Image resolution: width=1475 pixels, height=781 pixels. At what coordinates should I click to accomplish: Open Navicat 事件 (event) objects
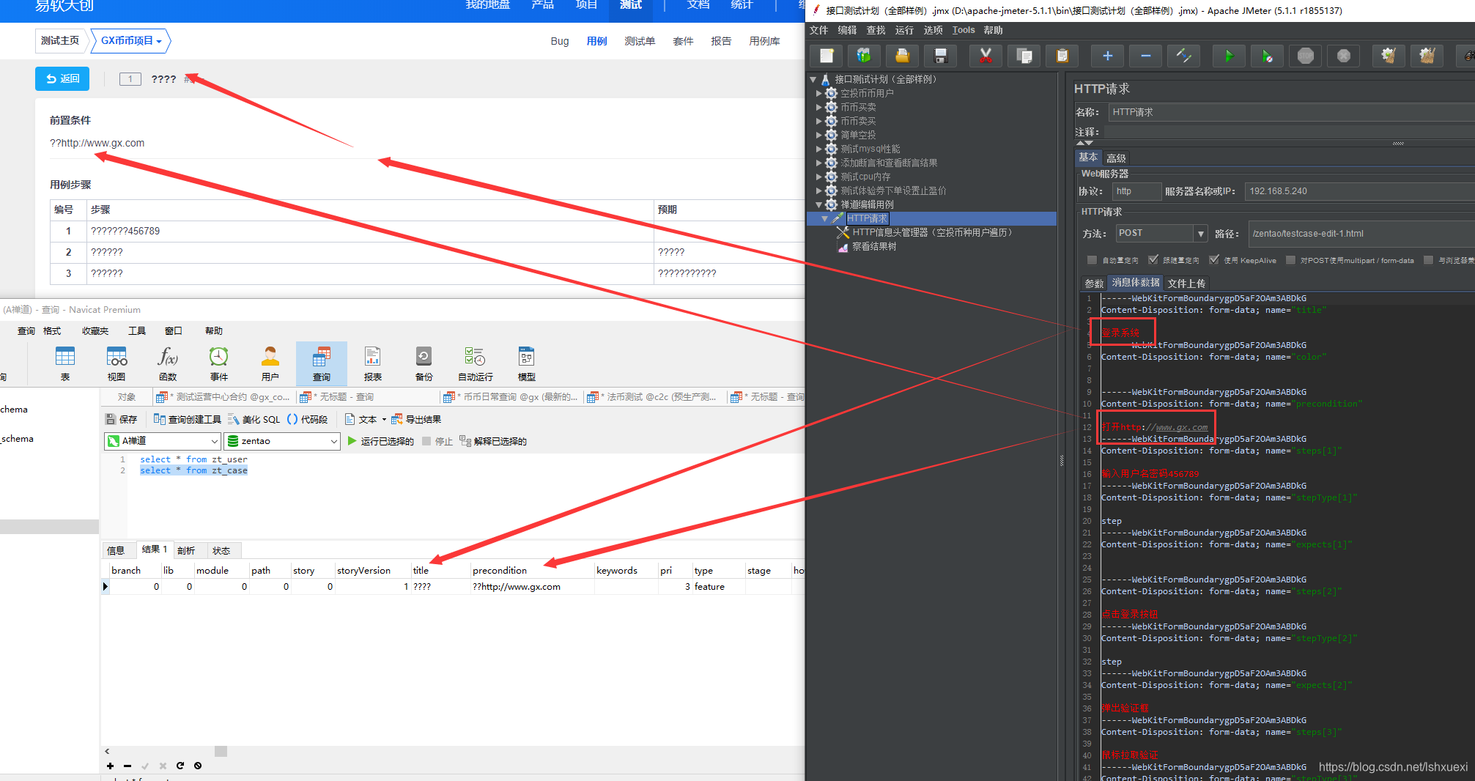click(219, 363)
